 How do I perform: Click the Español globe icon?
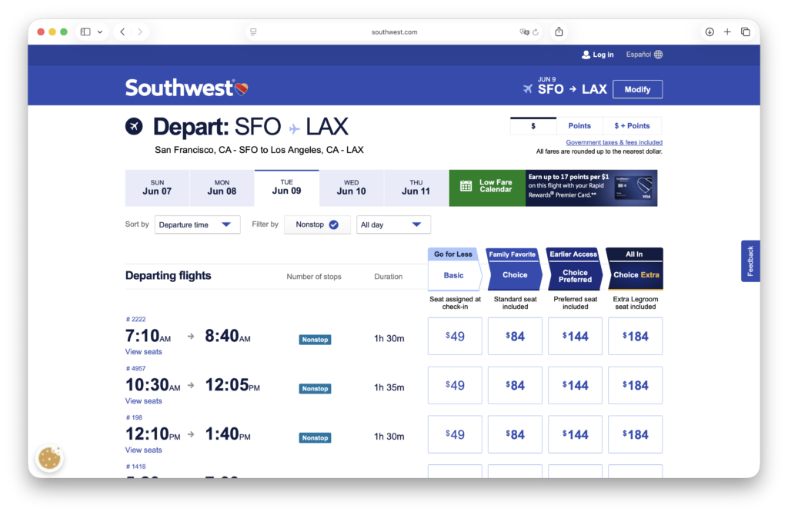coord(658,55)
